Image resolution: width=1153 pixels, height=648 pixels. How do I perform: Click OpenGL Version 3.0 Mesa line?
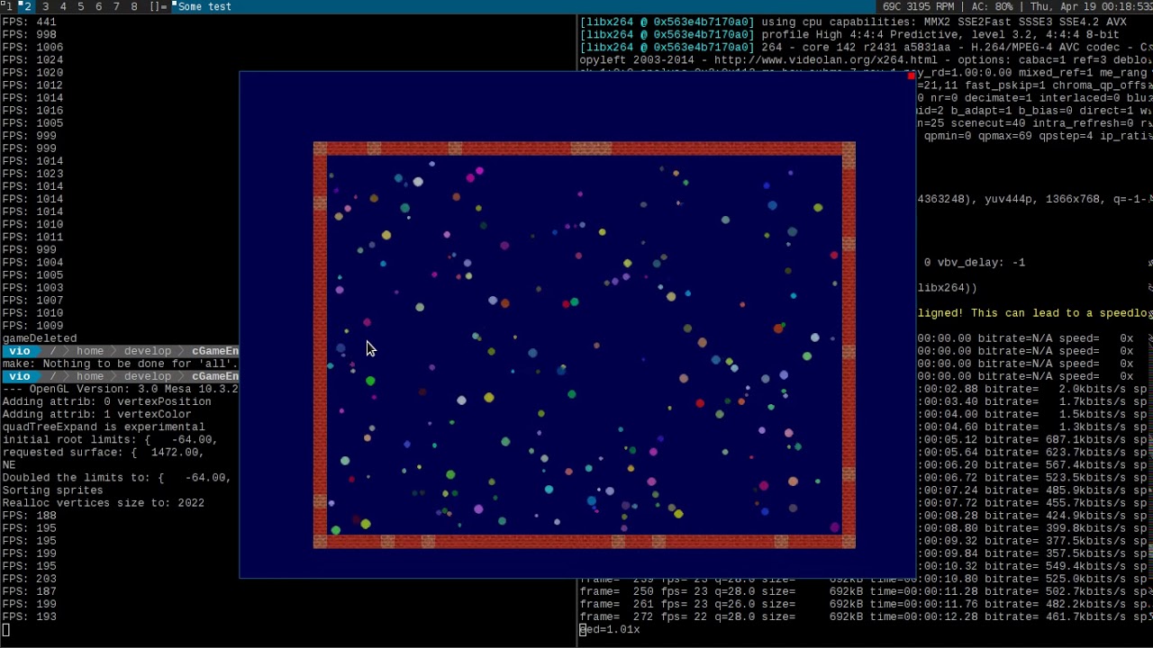pos(121,389)
